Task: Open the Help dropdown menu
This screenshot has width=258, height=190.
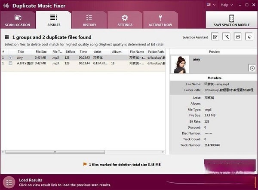Action: click(x=227, y=5)
